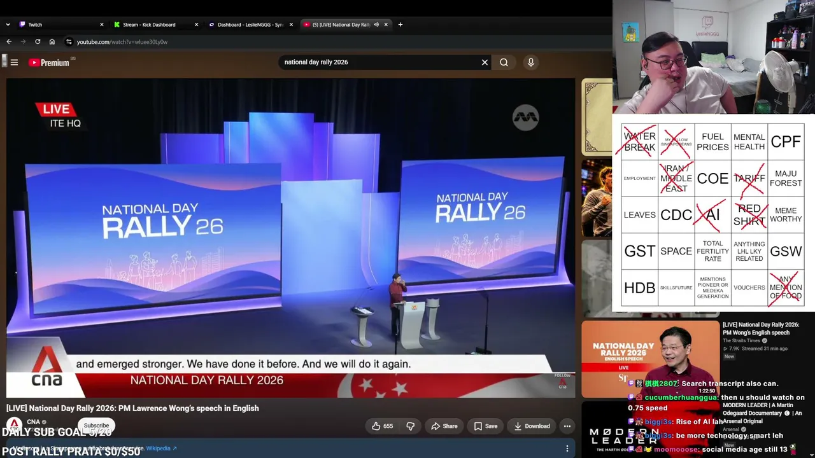Expand the browser tab search list
Screen dimensions: 815x458
[8, 25]
